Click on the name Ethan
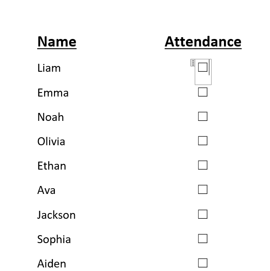 52,166
